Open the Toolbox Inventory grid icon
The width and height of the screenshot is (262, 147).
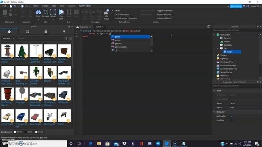tap(27, 32)
